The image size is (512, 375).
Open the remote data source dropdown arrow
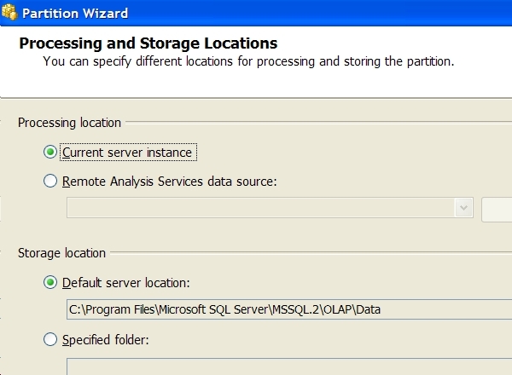464,208
